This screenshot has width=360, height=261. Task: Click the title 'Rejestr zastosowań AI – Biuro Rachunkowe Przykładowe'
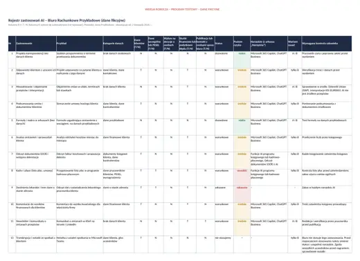pyautogui.click(x=66, y=20)
